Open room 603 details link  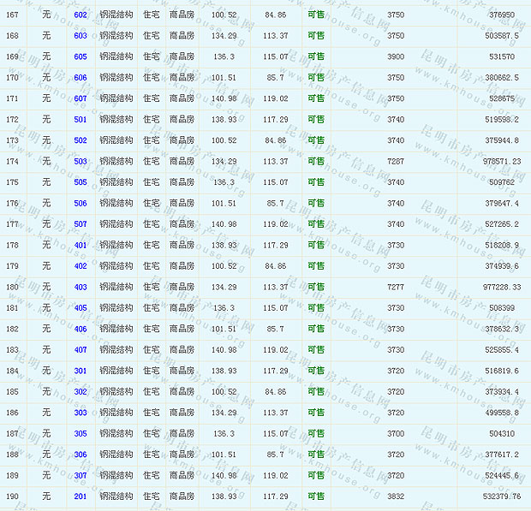[81, 36]
